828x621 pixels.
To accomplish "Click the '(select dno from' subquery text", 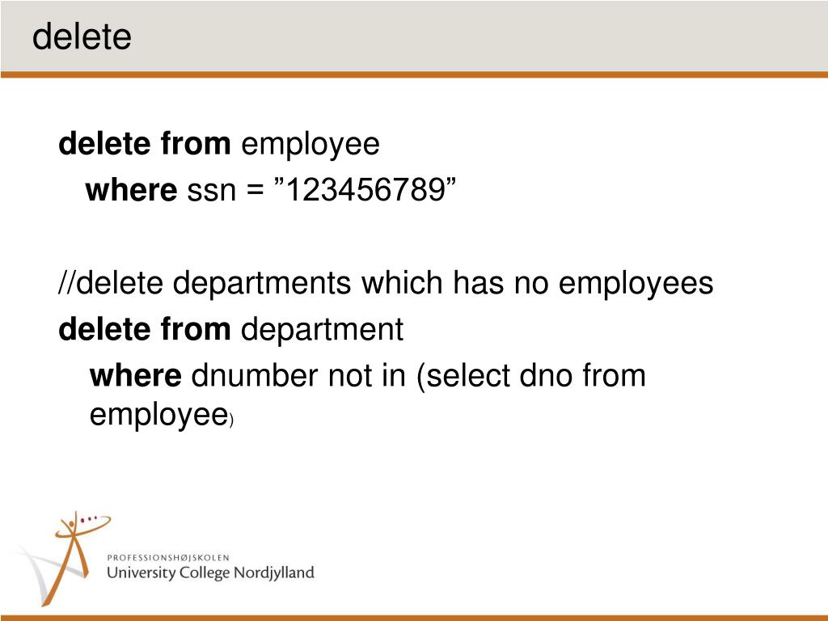I will [531, 376].
